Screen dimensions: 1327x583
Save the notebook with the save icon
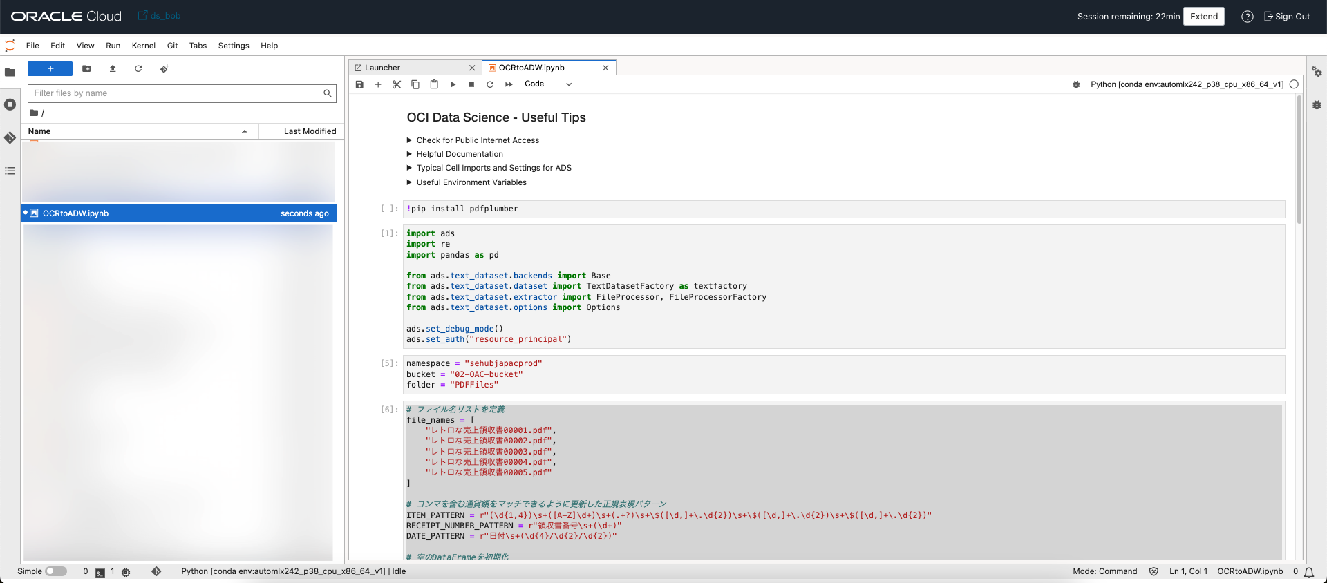[359, 84]
